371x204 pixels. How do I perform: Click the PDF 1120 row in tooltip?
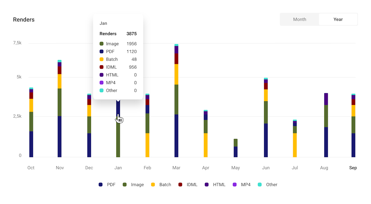coord(118,51)
